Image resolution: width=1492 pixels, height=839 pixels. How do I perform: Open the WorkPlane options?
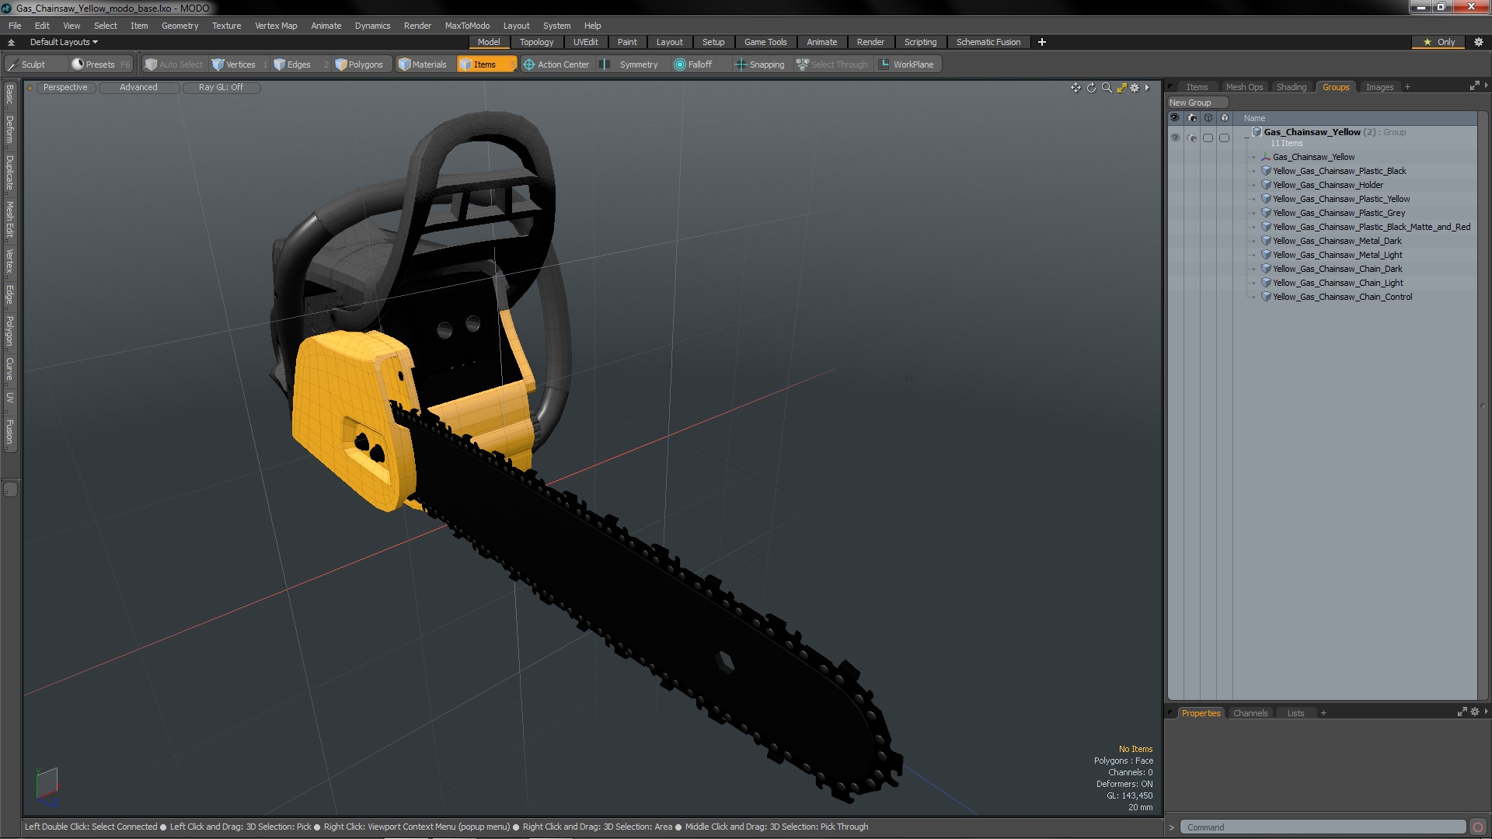(907, 64)
